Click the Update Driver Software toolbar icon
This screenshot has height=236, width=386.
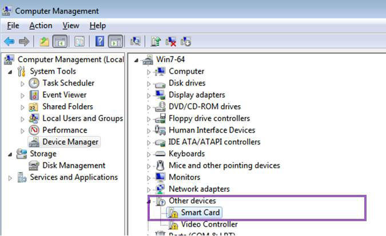click(155, 41)
